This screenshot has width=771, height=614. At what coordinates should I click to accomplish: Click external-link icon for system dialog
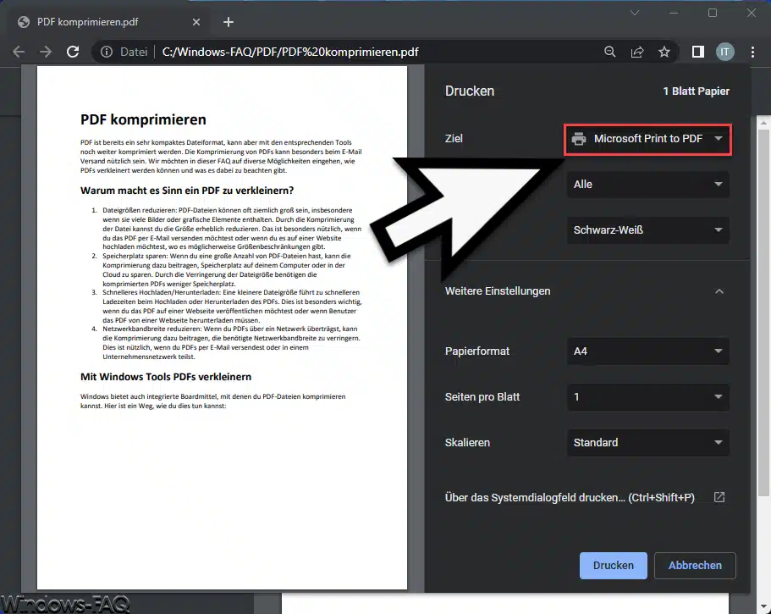[x=719, y=497]
